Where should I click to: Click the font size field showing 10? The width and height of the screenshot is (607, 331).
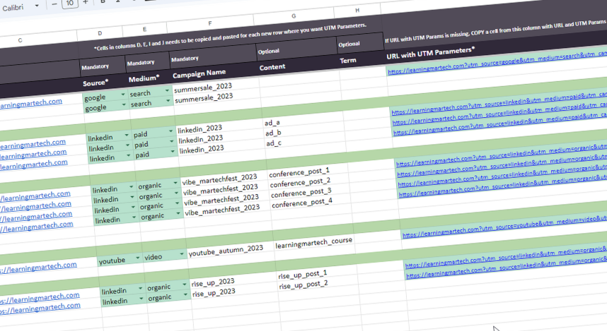point(69,4)
